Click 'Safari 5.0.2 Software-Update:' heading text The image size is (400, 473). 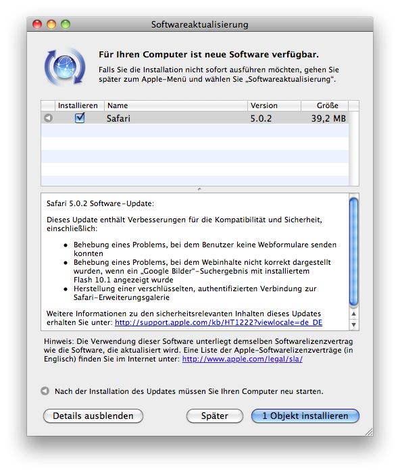point(100,203)
